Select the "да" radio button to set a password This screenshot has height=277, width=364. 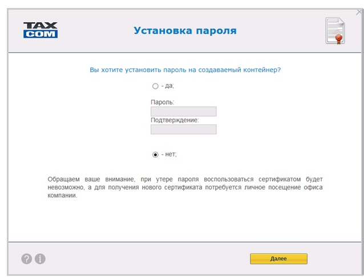[x=155, y=86]
